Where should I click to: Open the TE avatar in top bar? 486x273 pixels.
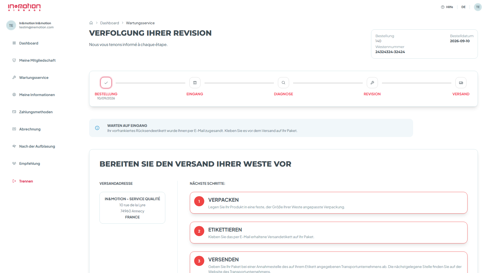coord(478,7)
